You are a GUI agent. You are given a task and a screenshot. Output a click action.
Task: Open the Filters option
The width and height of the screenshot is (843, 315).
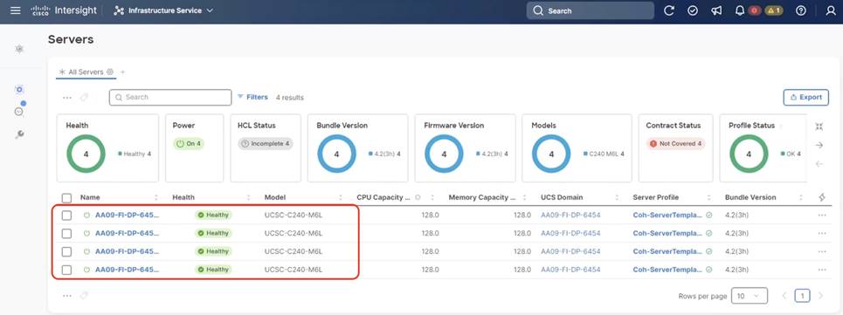point(252,97)
